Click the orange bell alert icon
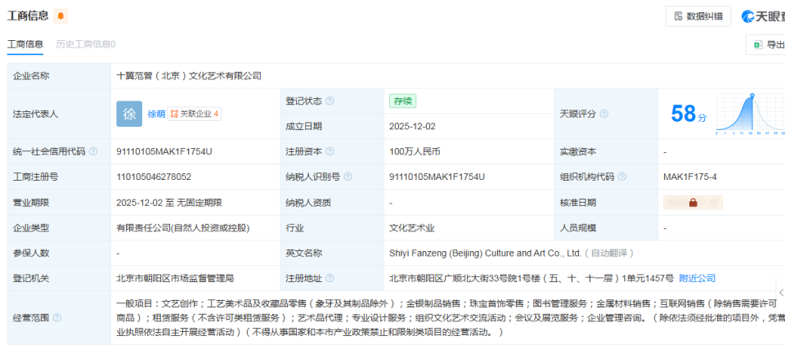Image resolution: width=785 pixels, height=363 pixels. (x=61, y=16)
